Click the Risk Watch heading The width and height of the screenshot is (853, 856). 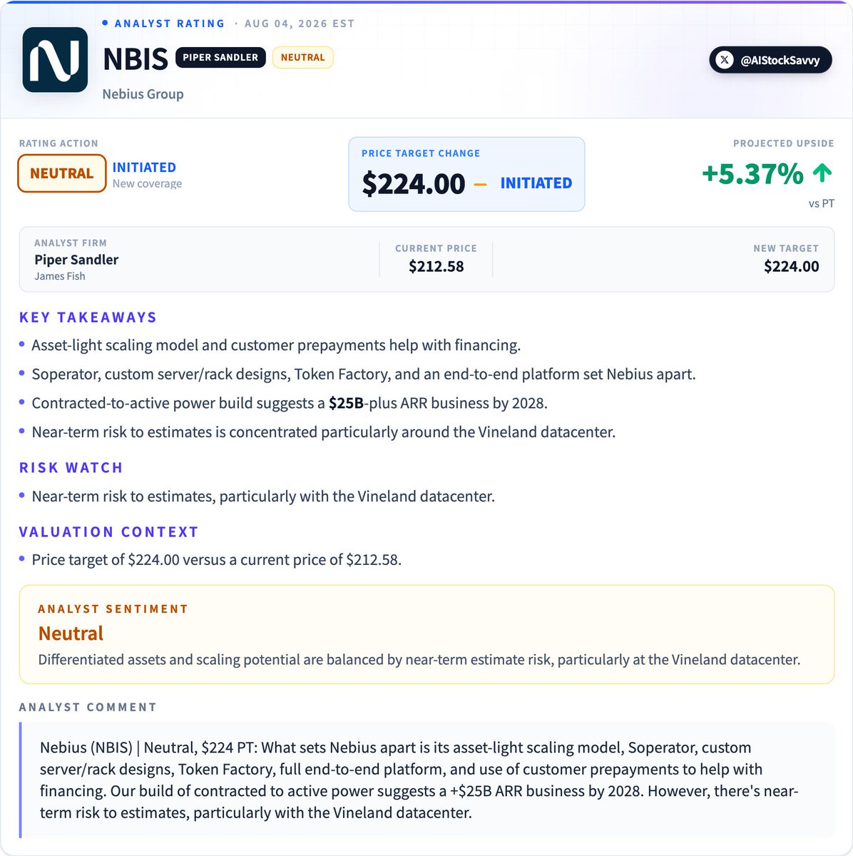[71, 468]
